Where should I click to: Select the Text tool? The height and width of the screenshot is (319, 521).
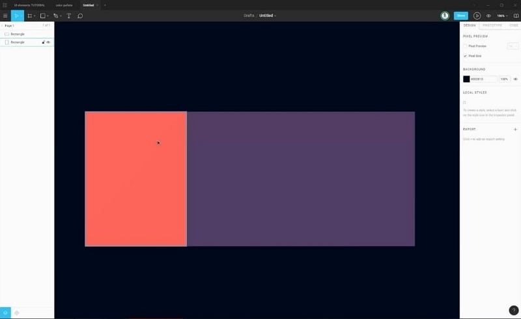point(69,16)
